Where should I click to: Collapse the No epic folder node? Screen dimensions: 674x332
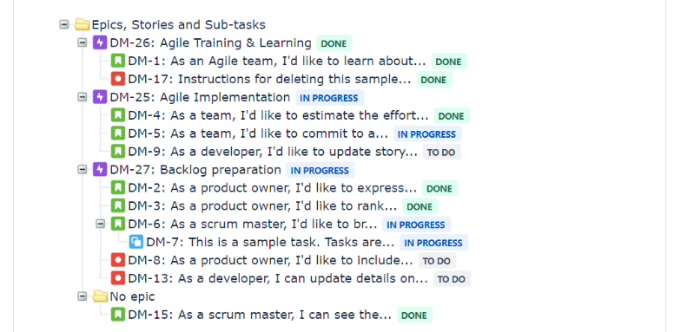point(83,296)
